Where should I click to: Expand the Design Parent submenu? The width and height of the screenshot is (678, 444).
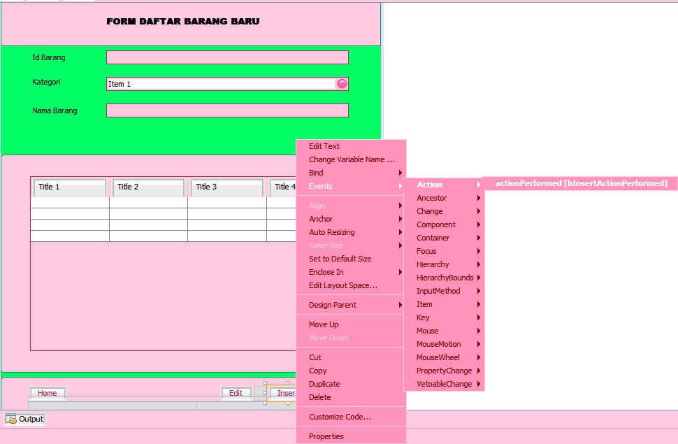[351, 305]
